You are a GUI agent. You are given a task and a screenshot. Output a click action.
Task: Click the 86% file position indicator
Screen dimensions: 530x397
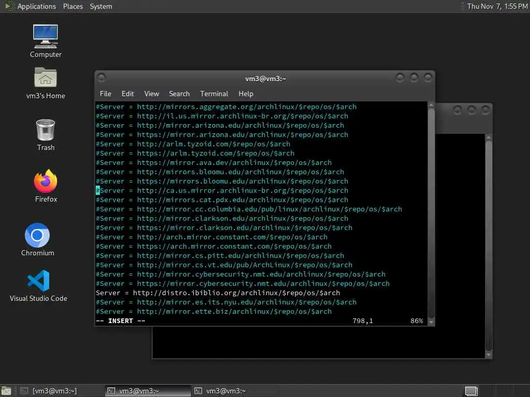point(417,321)
